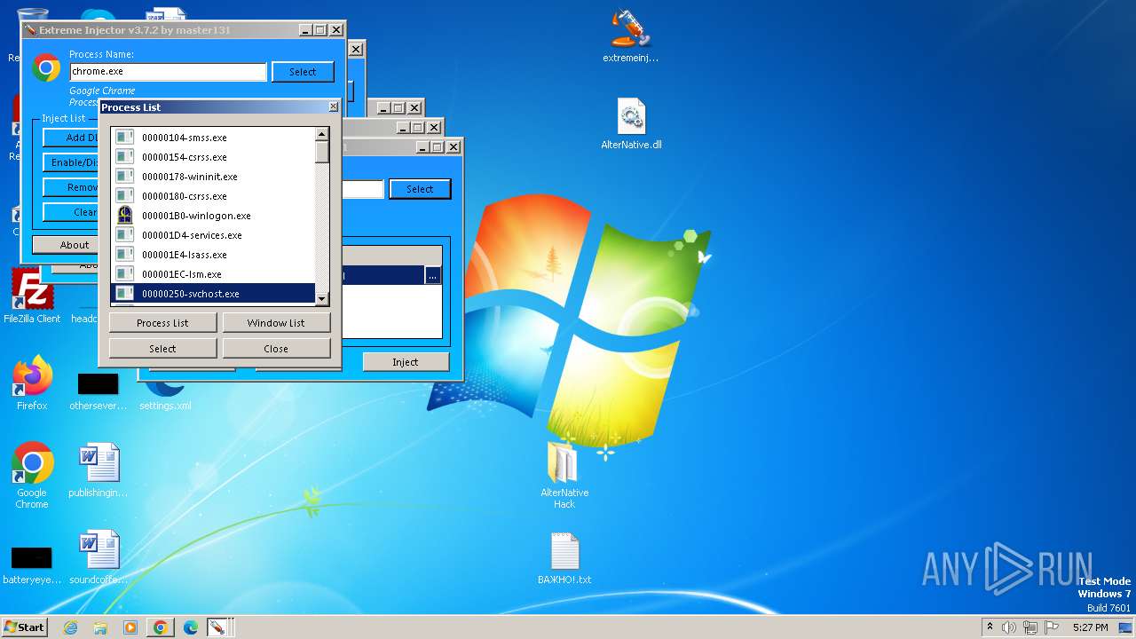Show hidden system tray icons
This screenshot has width=1136, height=639.
990,627
